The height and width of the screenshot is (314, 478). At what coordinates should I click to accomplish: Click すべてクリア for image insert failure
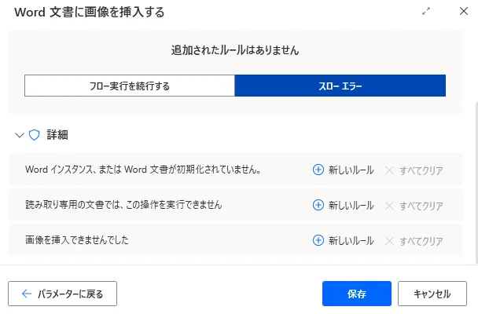tap(421, 240)
